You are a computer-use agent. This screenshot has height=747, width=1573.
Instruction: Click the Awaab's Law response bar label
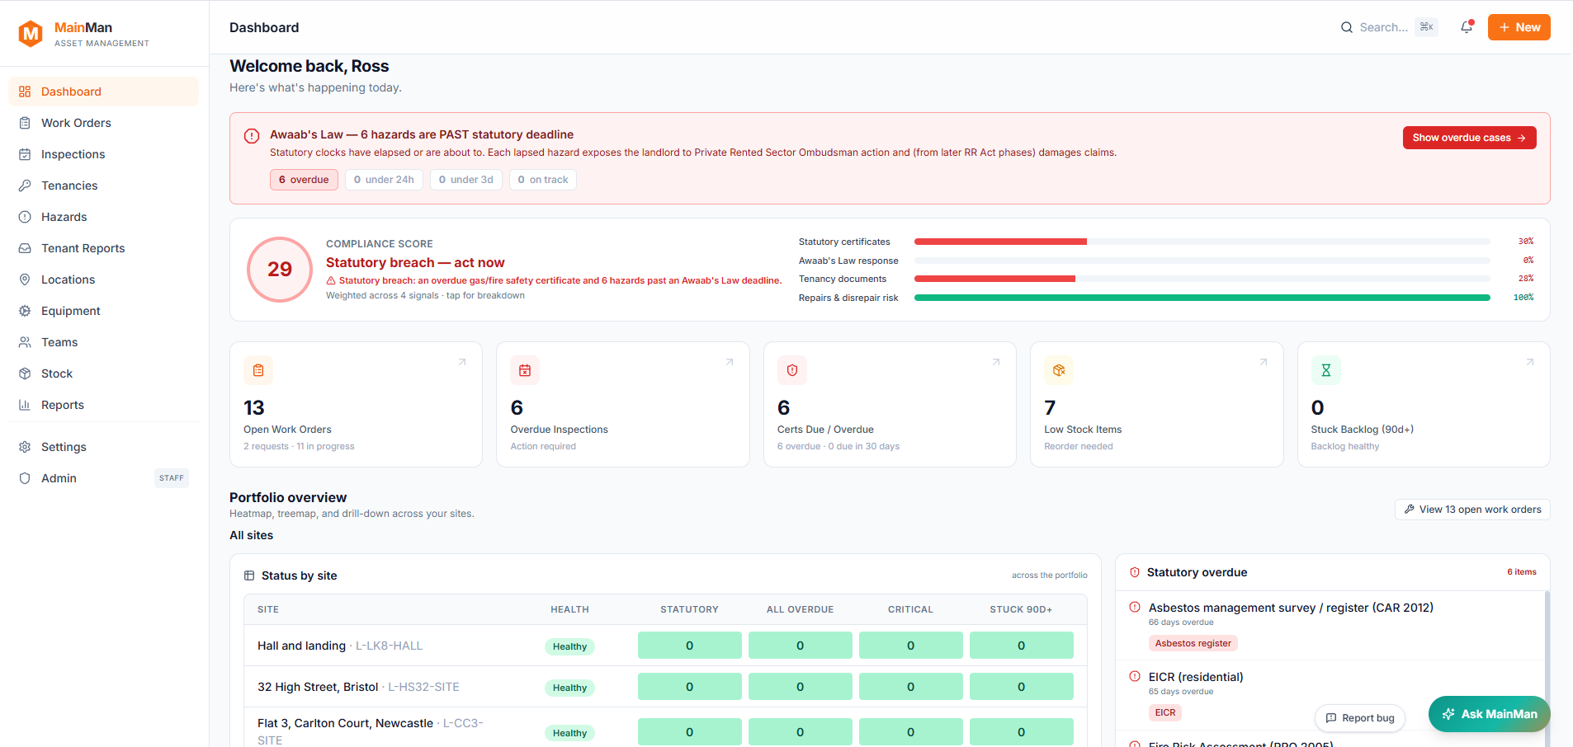848,261
